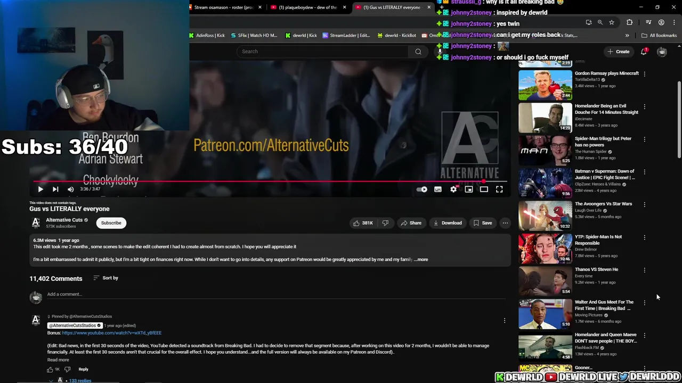Expand the description with ...more
682x383 pixels.
(421, 260)
